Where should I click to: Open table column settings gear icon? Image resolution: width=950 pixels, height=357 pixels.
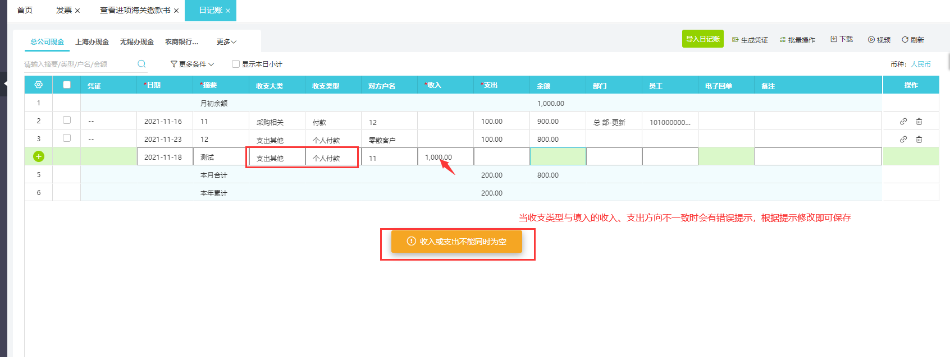38,85
